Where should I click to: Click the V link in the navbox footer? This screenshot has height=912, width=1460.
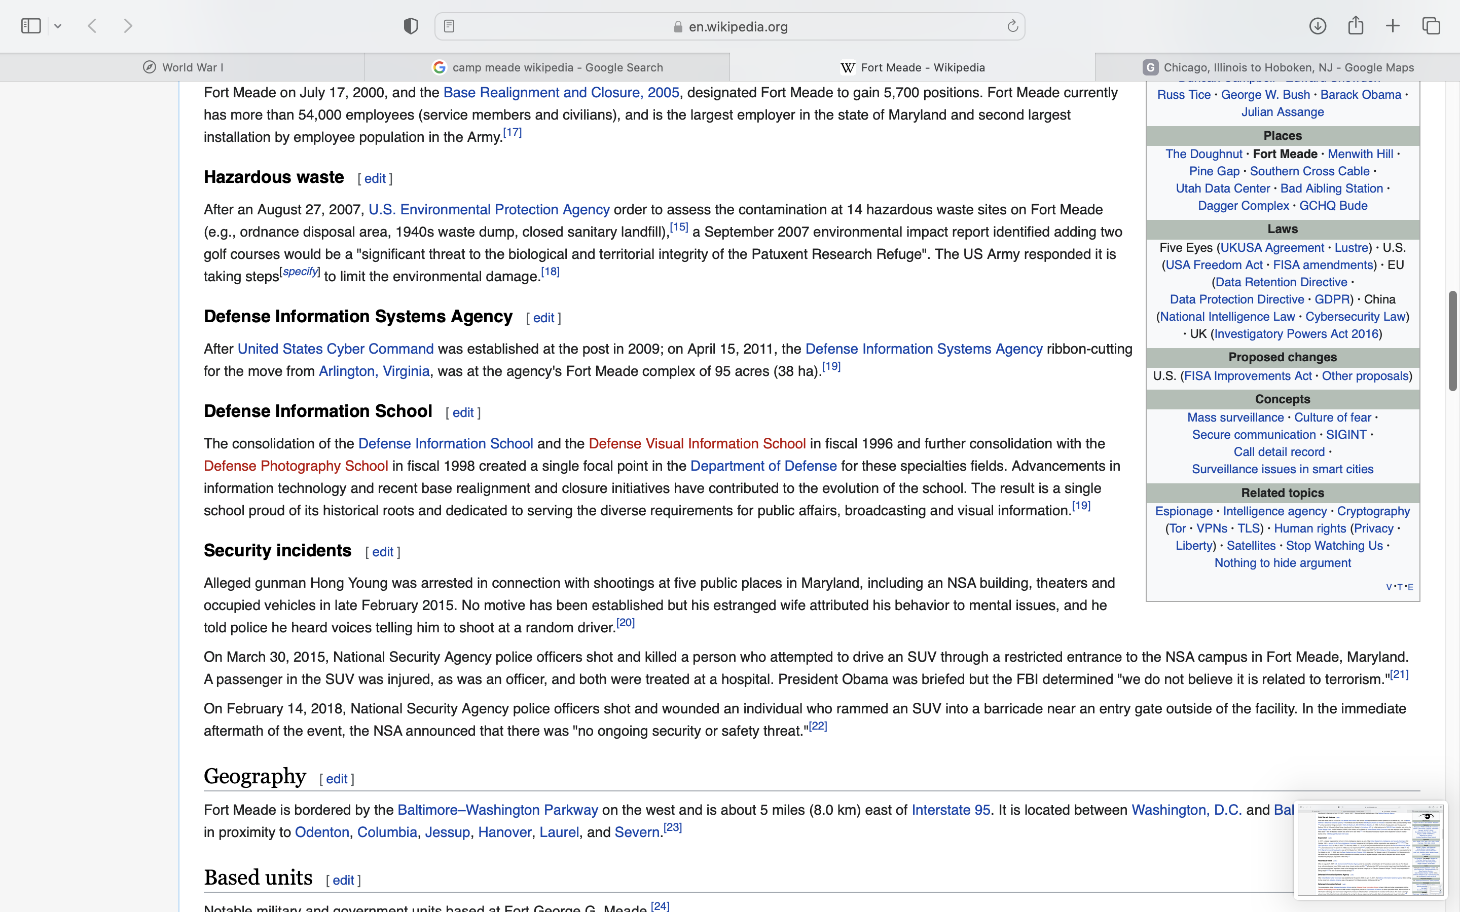tap(1389, 587)
